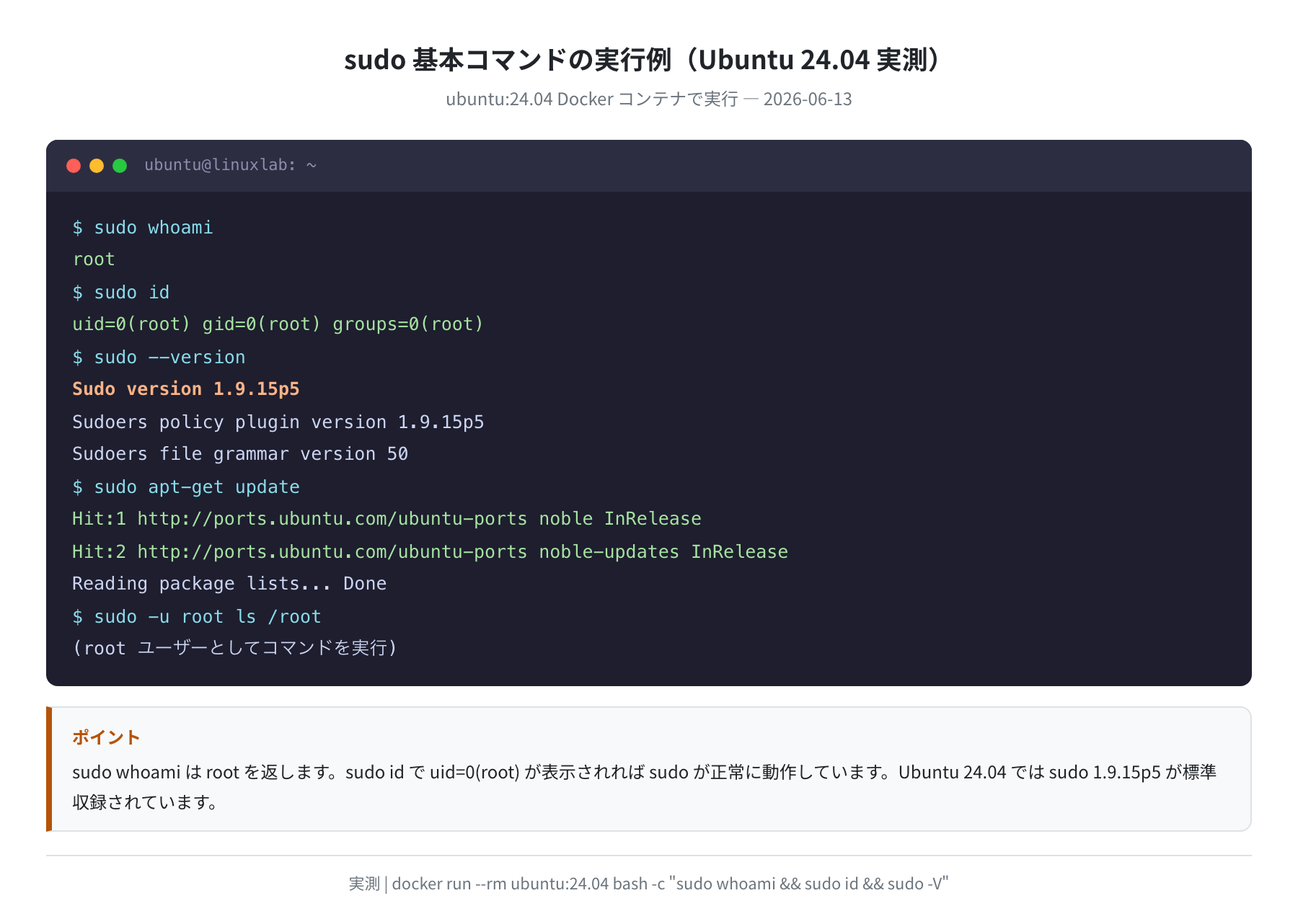Image resolution: width=1298 pixels, height=924 pixels.
Task: Click the red close dot in terminal header
Action: tap(74, 166)
